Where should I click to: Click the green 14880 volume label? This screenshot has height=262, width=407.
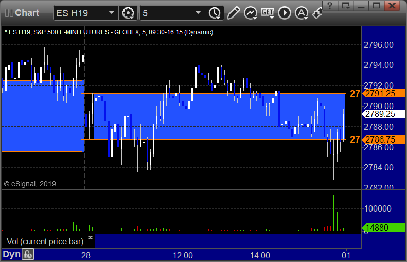click(x=383, y=228)
